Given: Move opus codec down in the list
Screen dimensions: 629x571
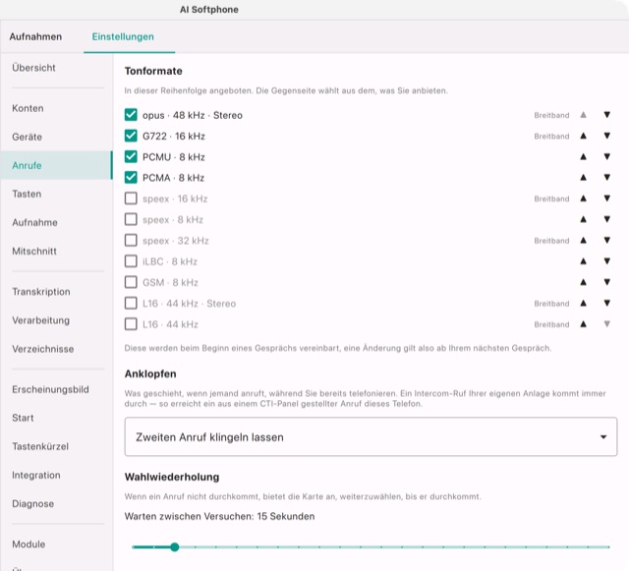Looking at the screenshot, I should (607, 115).
